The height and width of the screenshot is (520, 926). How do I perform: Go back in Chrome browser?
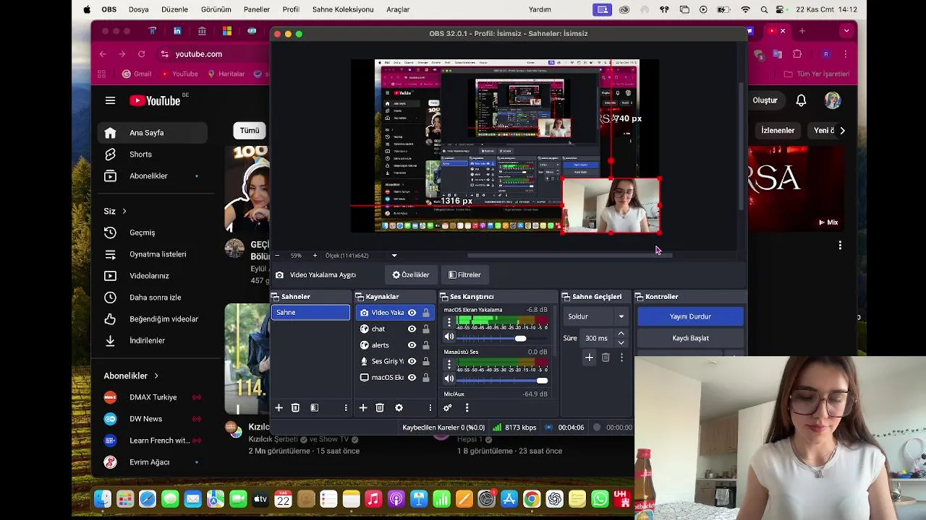click(103, 54)
